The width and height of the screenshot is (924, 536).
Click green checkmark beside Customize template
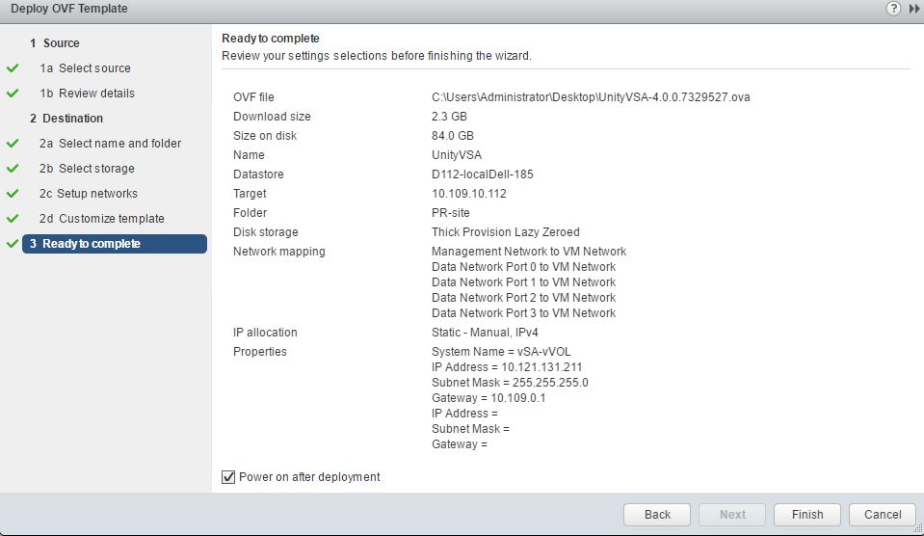pos(13,219)
